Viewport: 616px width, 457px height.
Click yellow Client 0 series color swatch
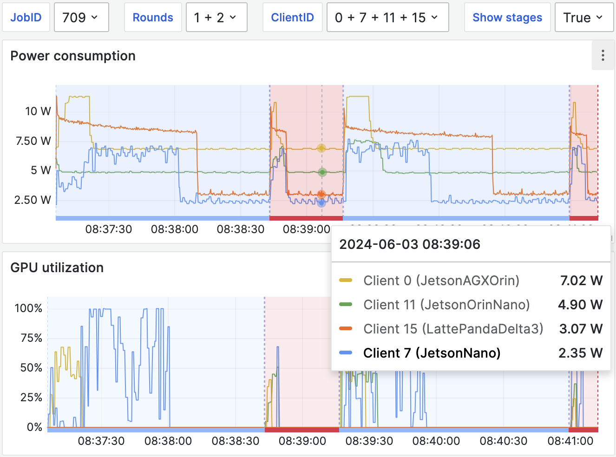coord(346,281)
